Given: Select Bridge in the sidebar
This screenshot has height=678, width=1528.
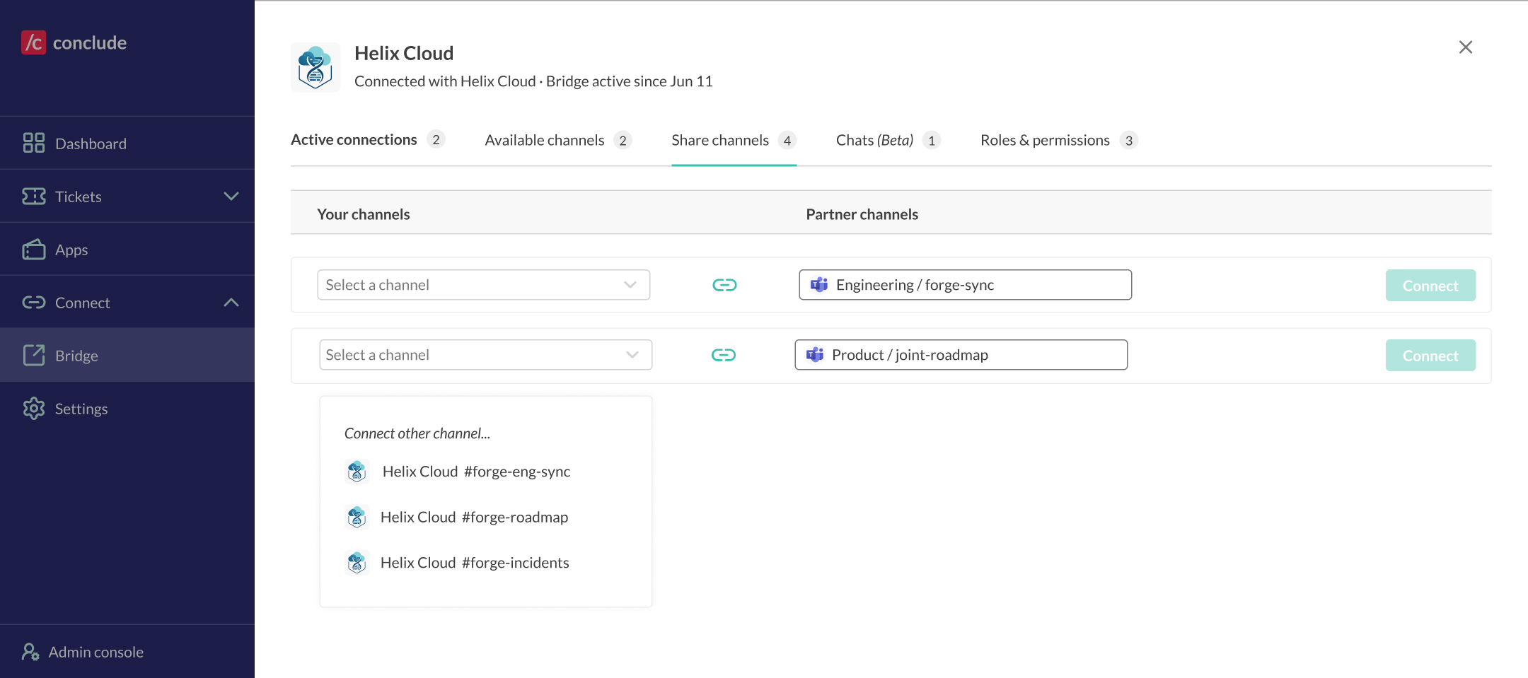Looking at the screenshot, I should (127, 355).
